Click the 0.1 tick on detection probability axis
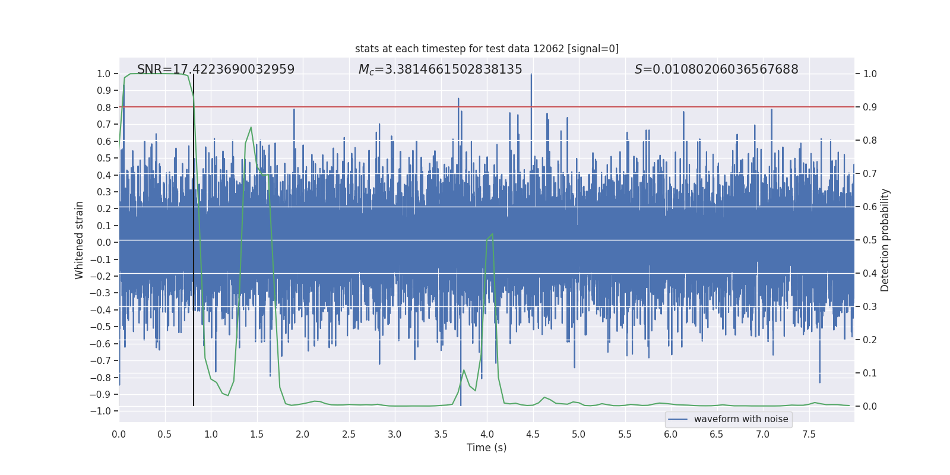The image size is (950, 475). click(870, 373)
